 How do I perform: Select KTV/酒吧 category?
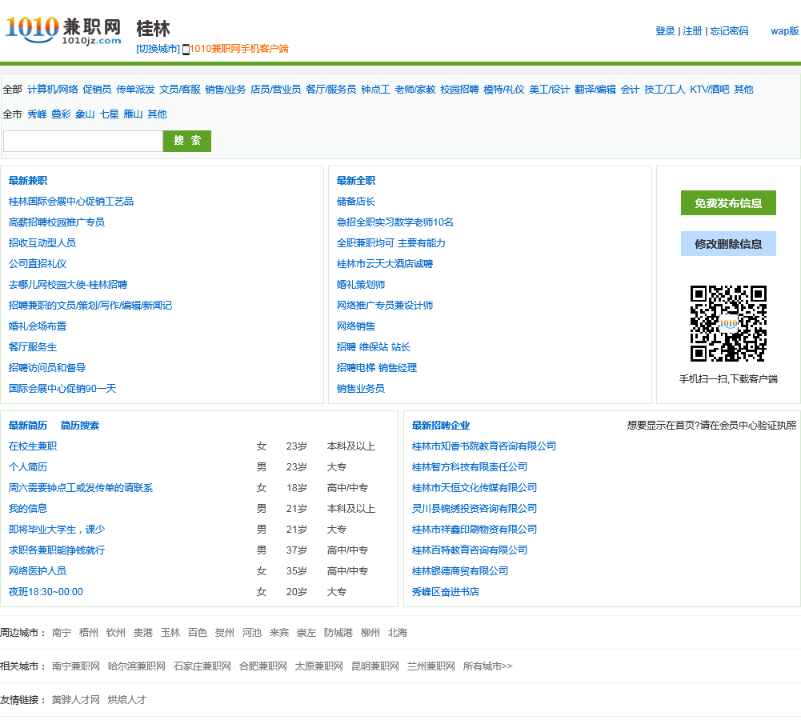click(x=710, y=90)
